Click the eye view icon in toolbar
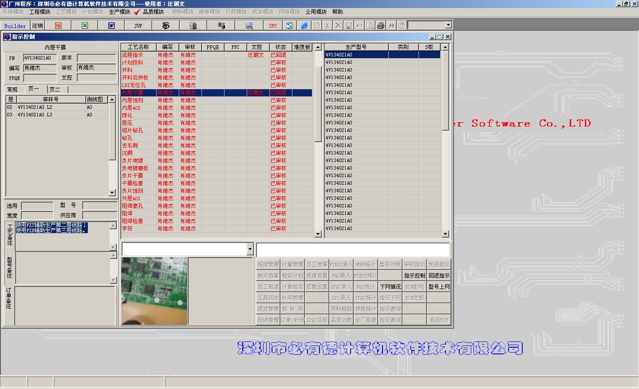Image resolution: width=639 pixels, height=389 pixels. (x=166, y=26)
